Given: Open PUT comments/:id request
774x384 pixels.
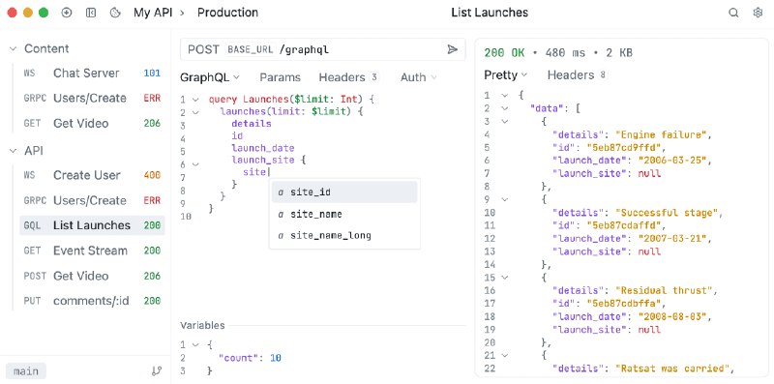Looking at the screenshot, I should coord(92,301).
